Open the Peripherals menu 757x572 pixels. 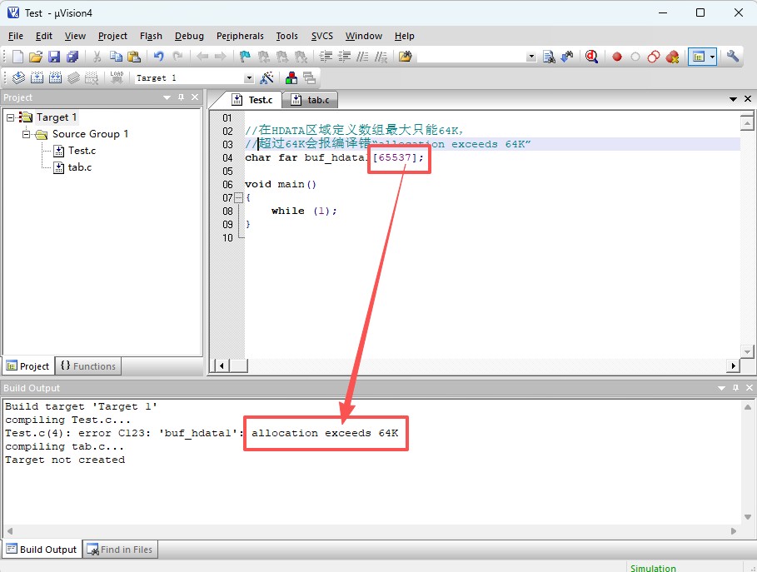pos(240,36)
